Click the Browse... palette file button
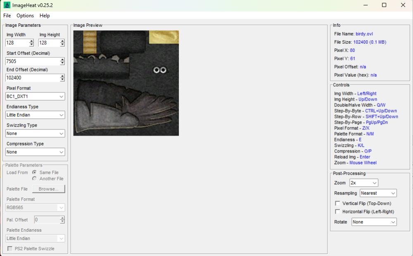Viewport: 413px width, 256px height. (x=48, y=189)
